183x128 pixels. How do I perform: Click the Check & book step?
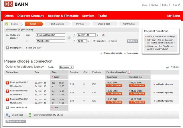(x=105, y=24)
